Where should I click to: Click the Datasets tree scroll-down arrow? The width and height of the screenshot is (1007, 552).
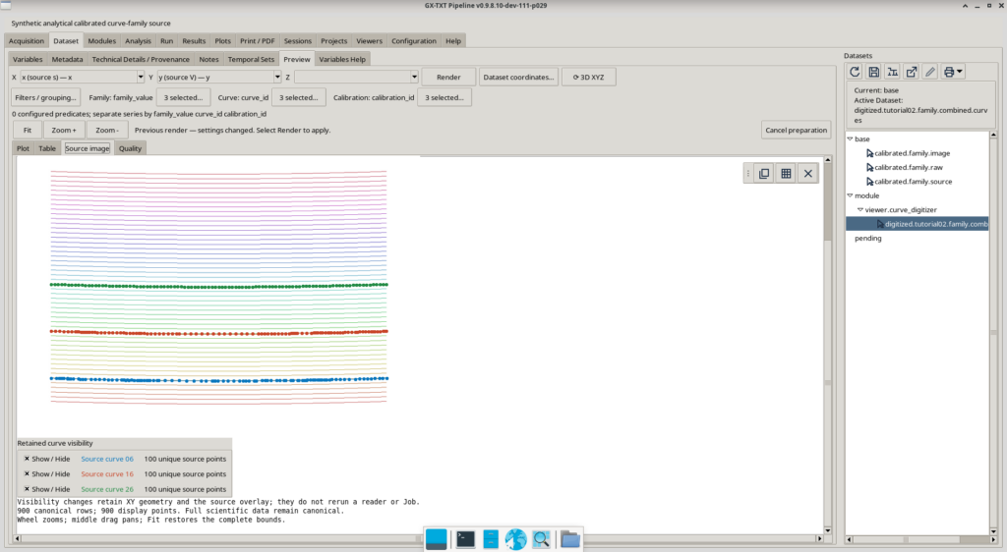click(993, 531)
